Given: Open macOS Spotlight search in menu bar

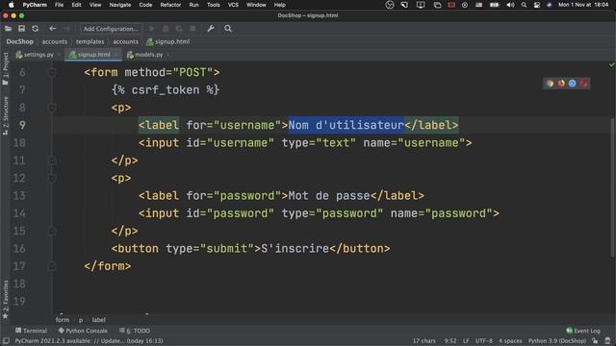Looking at the screenshot, I should point(524,5).
